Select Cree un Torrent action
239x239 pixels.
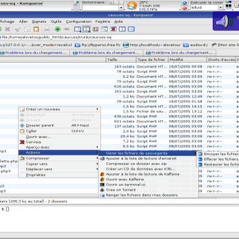click(x=149, y=190)
